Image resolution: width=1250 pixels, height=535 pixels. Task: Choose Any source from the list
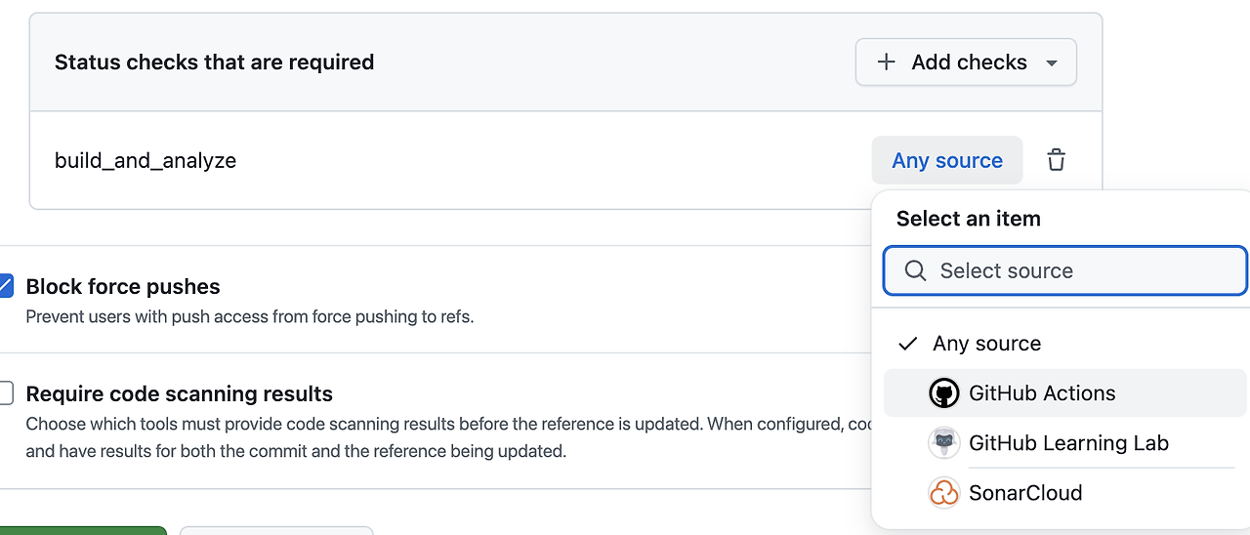point(986,344)
